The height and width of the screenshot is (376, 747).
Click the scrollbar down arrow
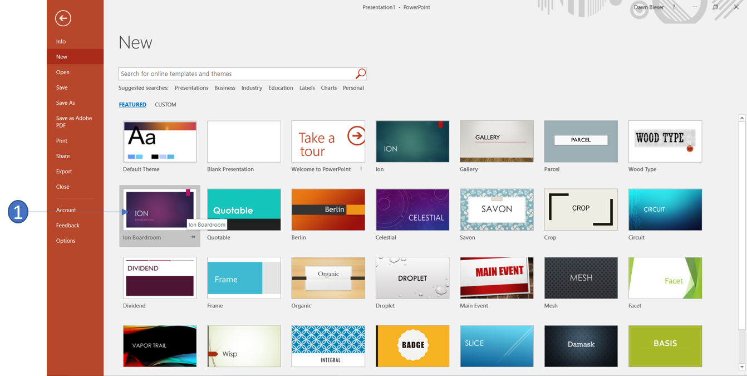pyautogui.click(x=742, y=367)
